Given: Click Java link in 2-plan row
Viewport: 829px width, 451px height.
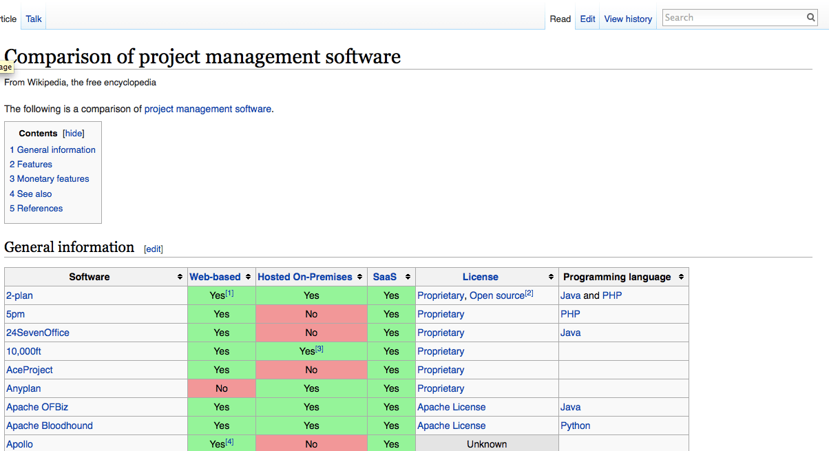Looking at the screenshot, I should point(570,295).
